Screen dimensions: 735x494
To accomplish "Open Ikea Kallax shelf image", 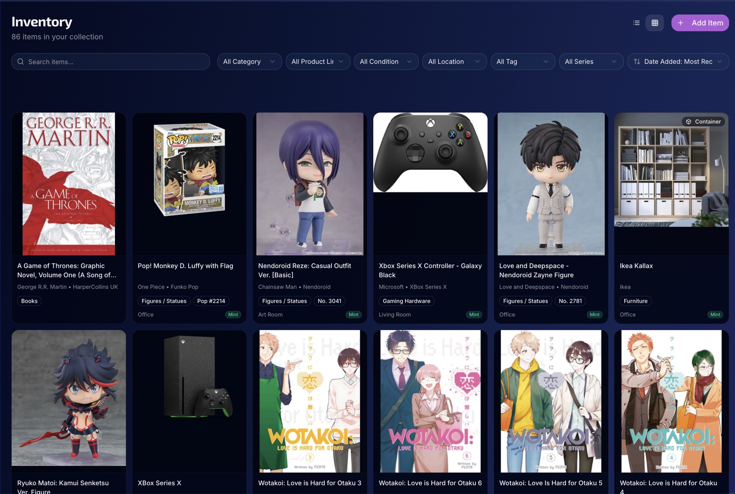I will point(671,170).
